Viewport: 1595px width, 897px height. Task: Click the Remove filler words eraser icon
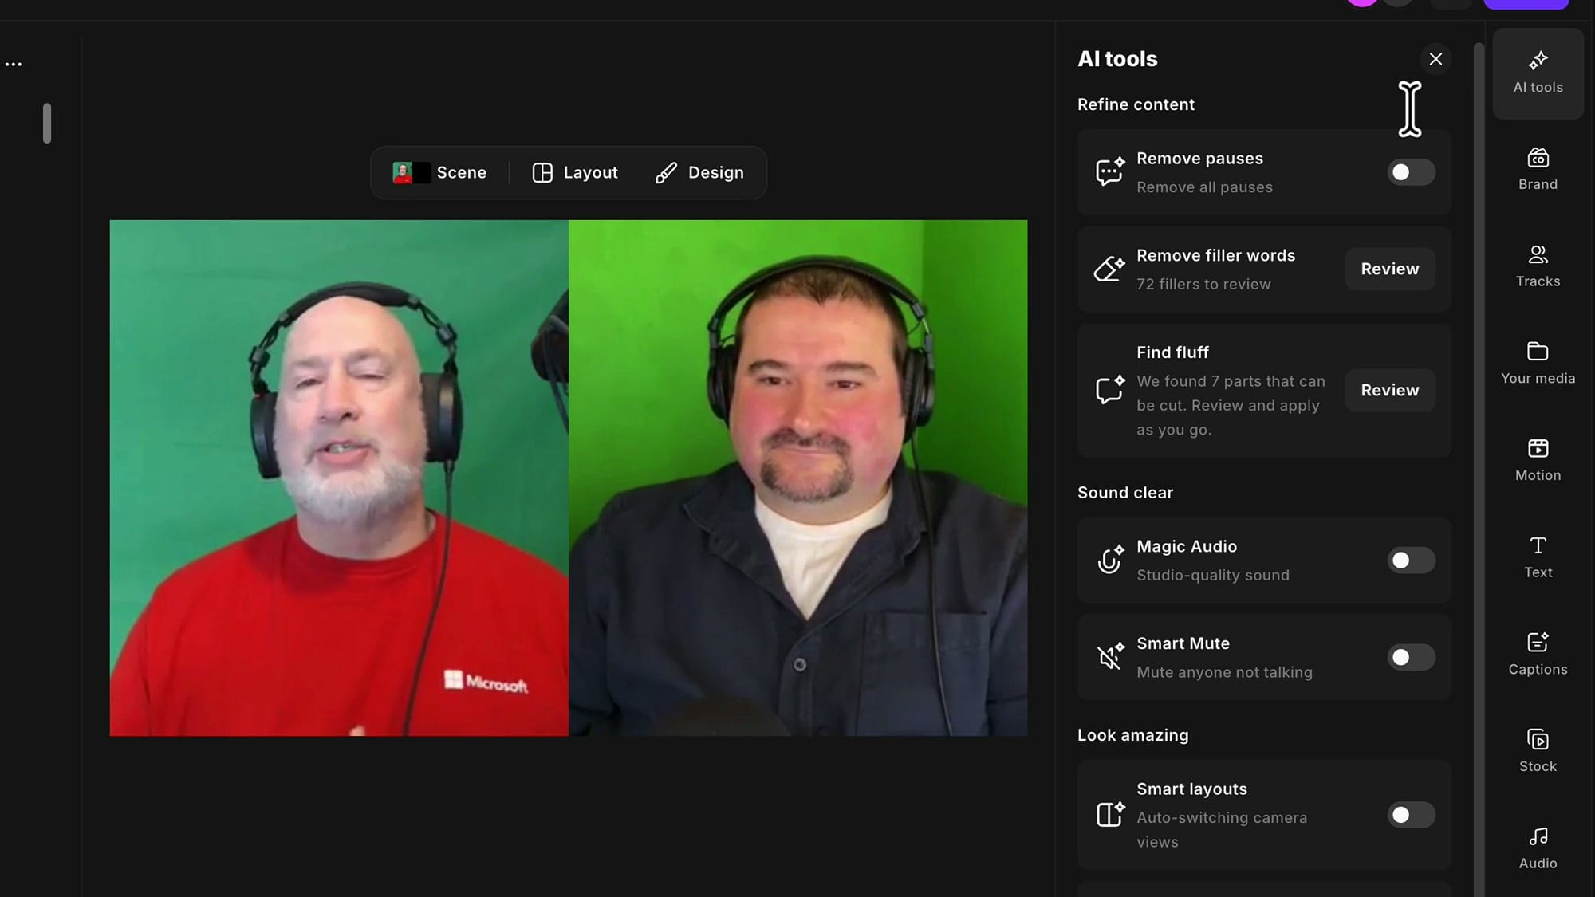tap(1109, 269)
